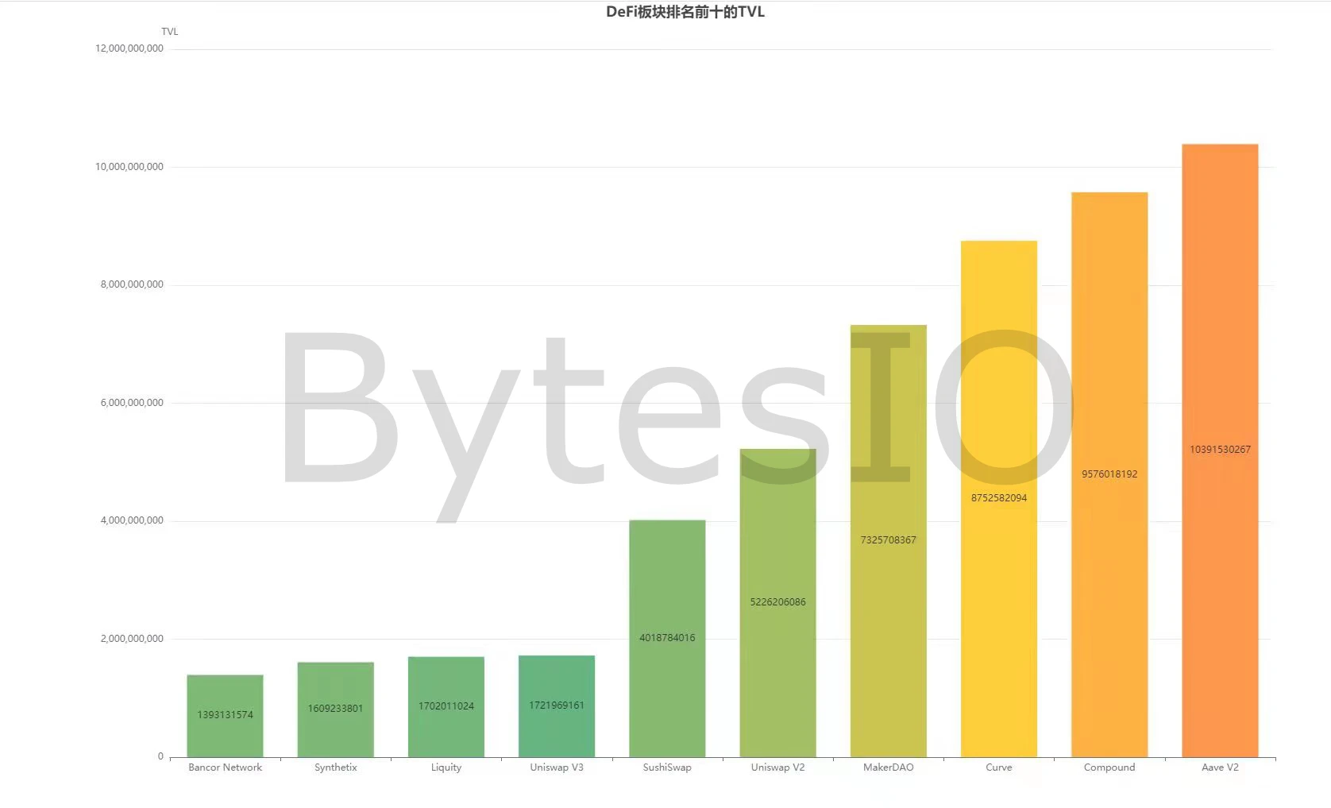Click the value label 10391530267
The height and width of the screenshot is (808, 1331).
[1221, 450]
